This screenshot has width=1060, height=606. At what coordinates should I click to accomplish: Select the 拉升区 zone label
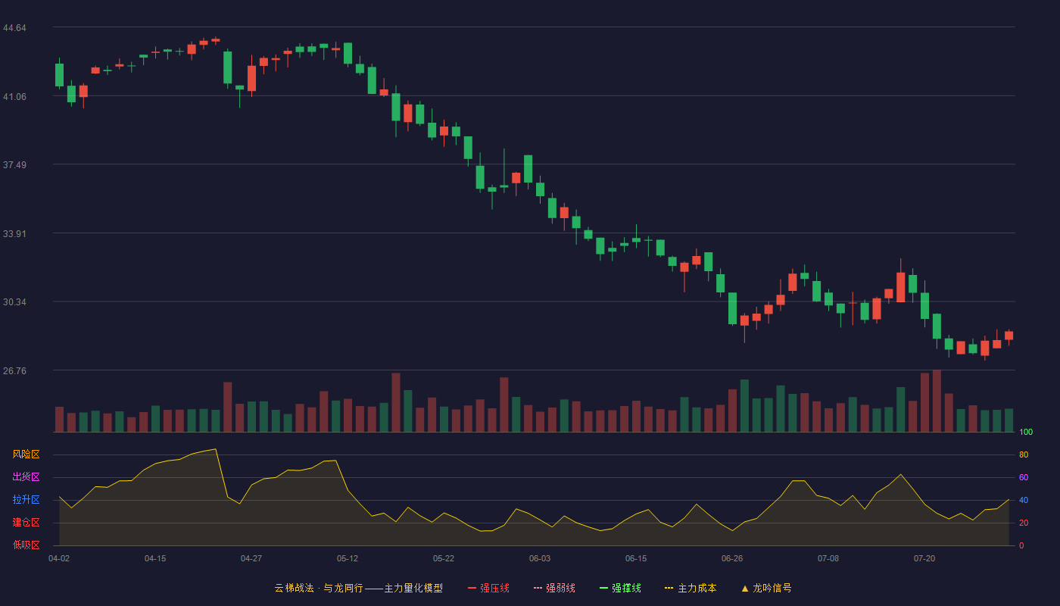pyautogui.click(x=26, y=500)
